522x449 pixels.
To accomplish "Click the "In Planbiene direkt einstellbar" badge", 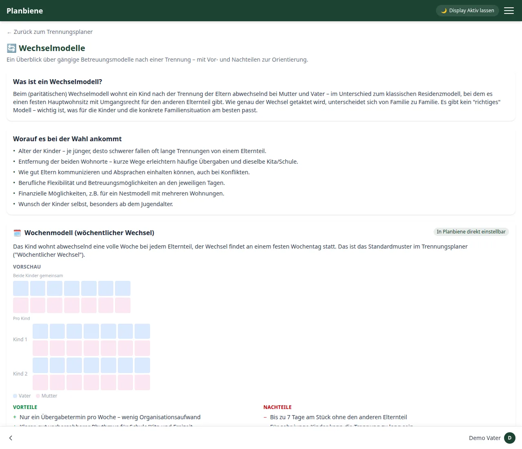I will click(471, 232).
